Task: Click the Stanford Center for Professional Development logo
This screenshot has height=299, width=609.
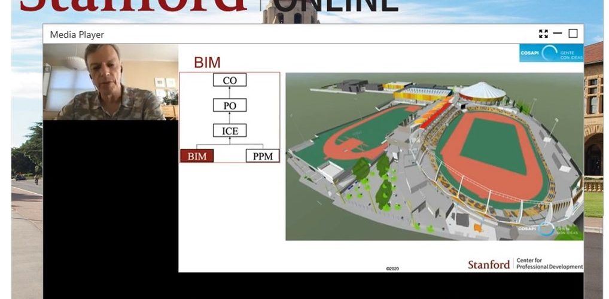Action: pos(525,264)
